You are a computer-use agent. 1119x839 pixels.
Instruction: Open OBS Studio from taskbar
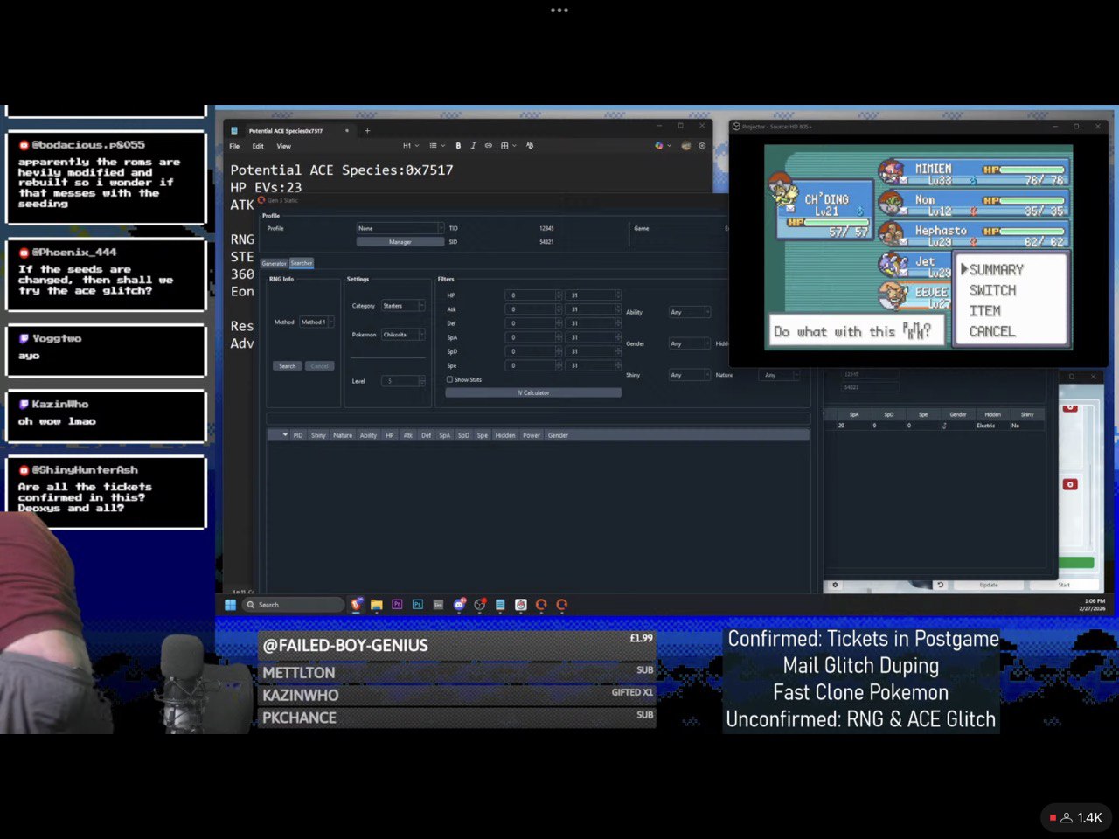tap(480, 605)
